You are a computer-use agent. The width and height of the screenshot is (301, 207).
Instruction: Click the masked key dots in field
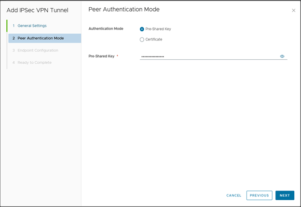152,56
